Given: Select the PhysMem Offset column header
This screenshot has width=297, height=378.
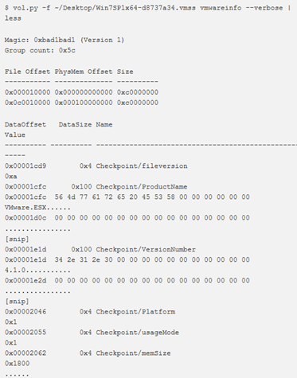Looking at the screenshot, I should coord(84,72).
